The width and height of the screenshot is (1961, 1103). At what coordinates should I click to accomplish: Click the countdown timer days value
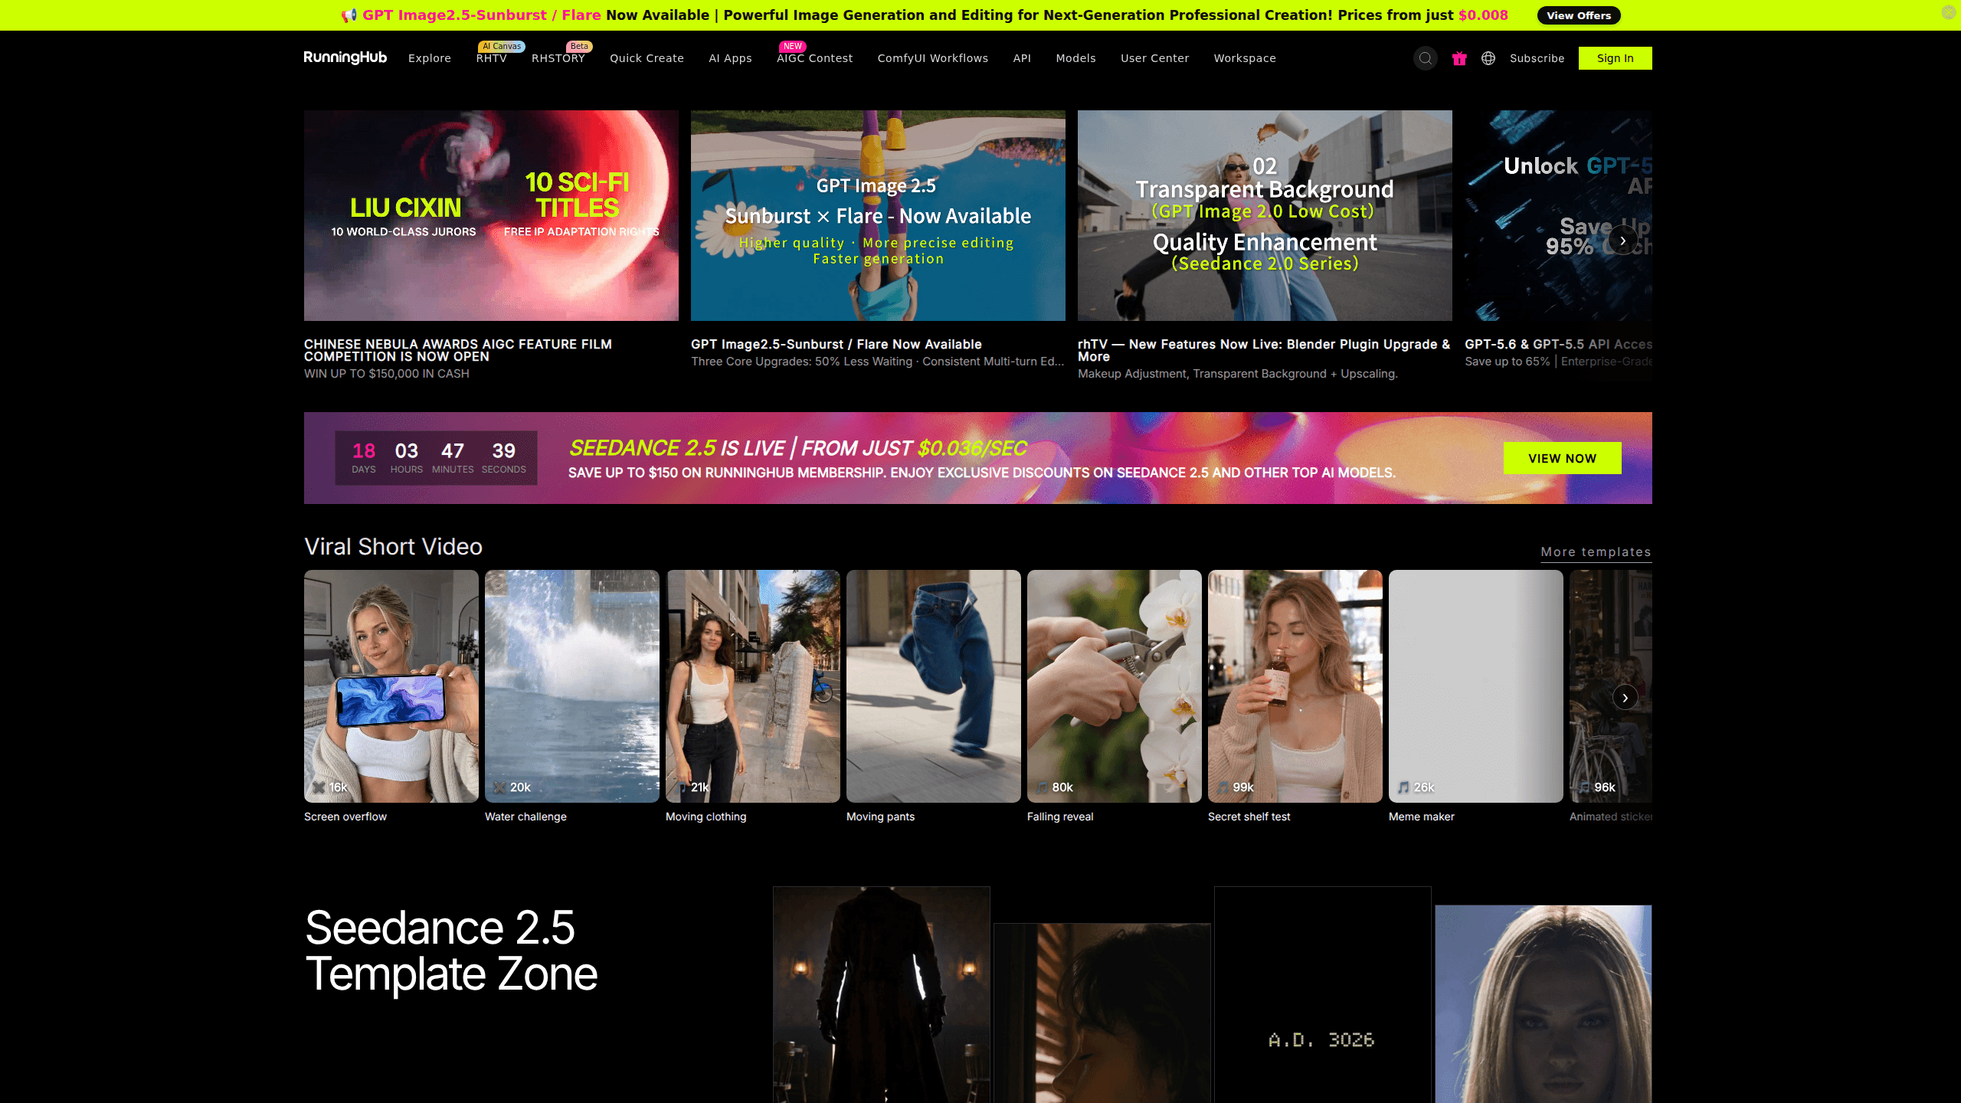click(x=364, y=451)
